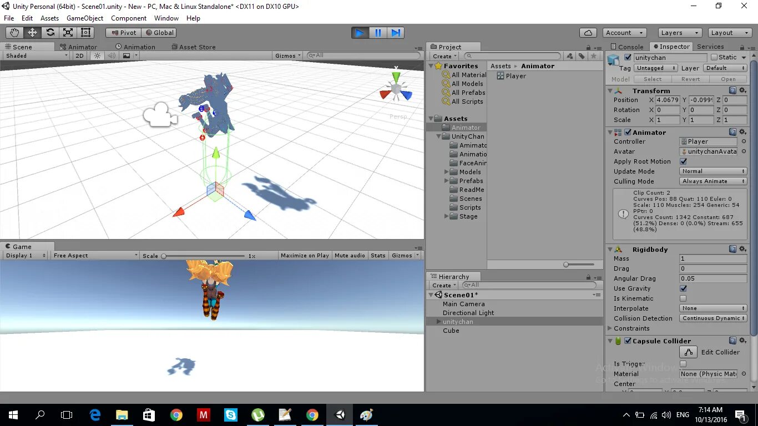This screenshot has height=426, width=758.
Task: Open Transform component help icon
Action: click(732, 90)
